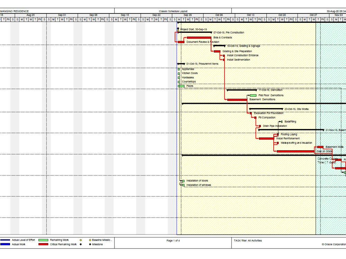
Task: Click the Demolition summary bar
Action: [242, 90]
